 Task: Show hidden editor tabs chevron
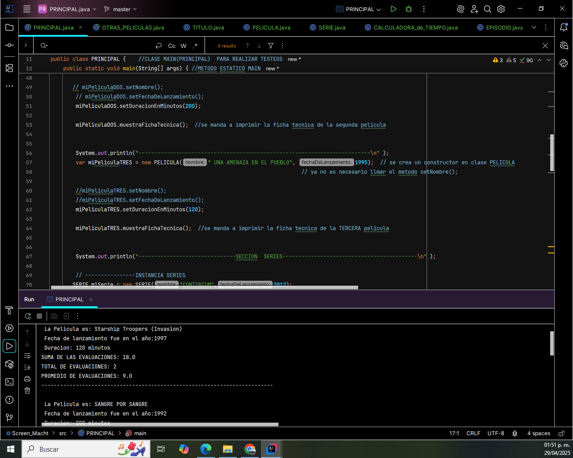[534, 27]
